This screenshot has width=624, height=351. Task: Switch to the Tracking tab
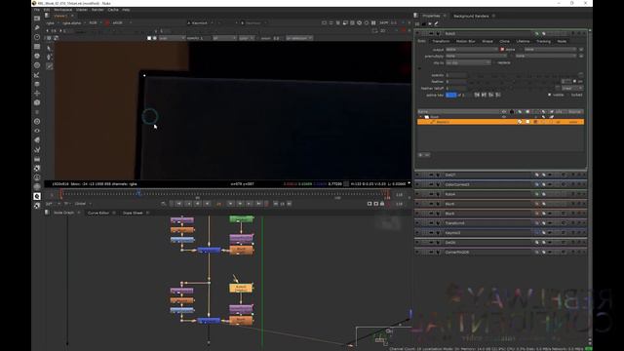click(543, 41)
